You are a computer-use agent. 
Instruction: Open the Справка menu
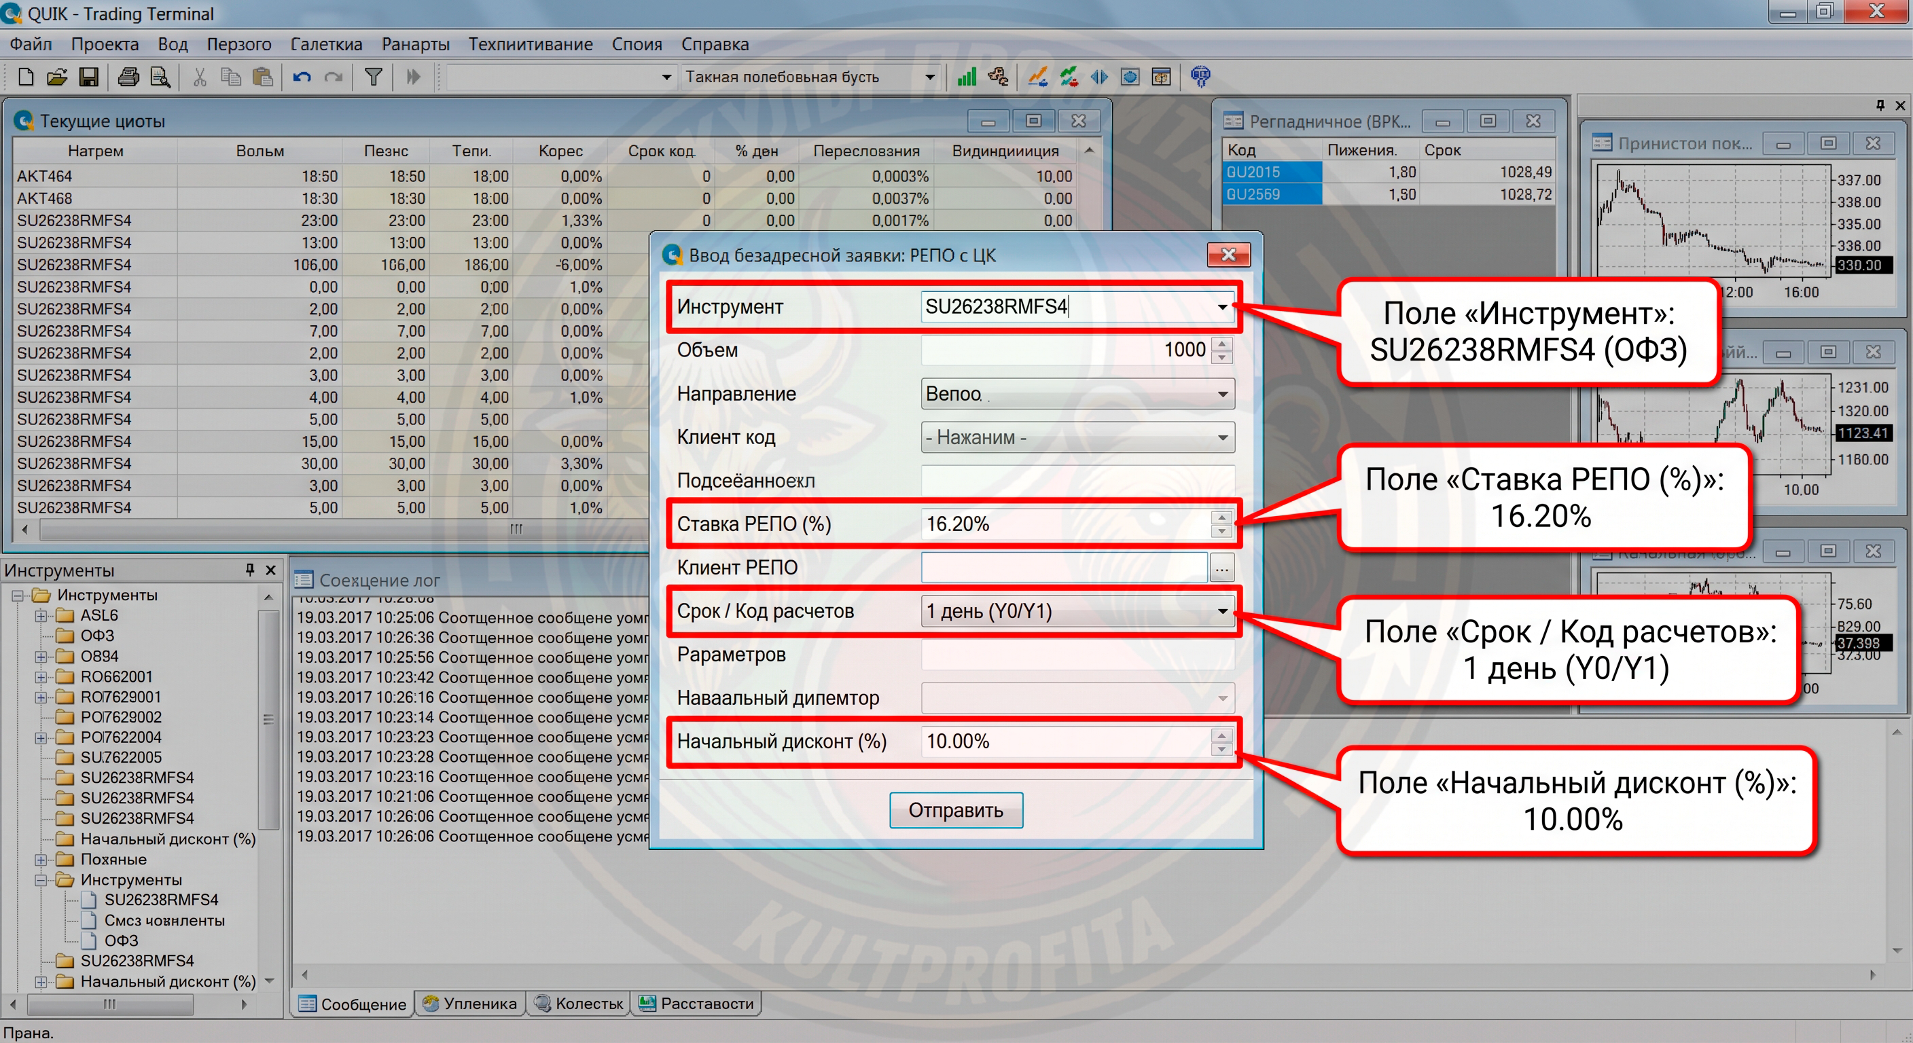click(x=715, y=45)
